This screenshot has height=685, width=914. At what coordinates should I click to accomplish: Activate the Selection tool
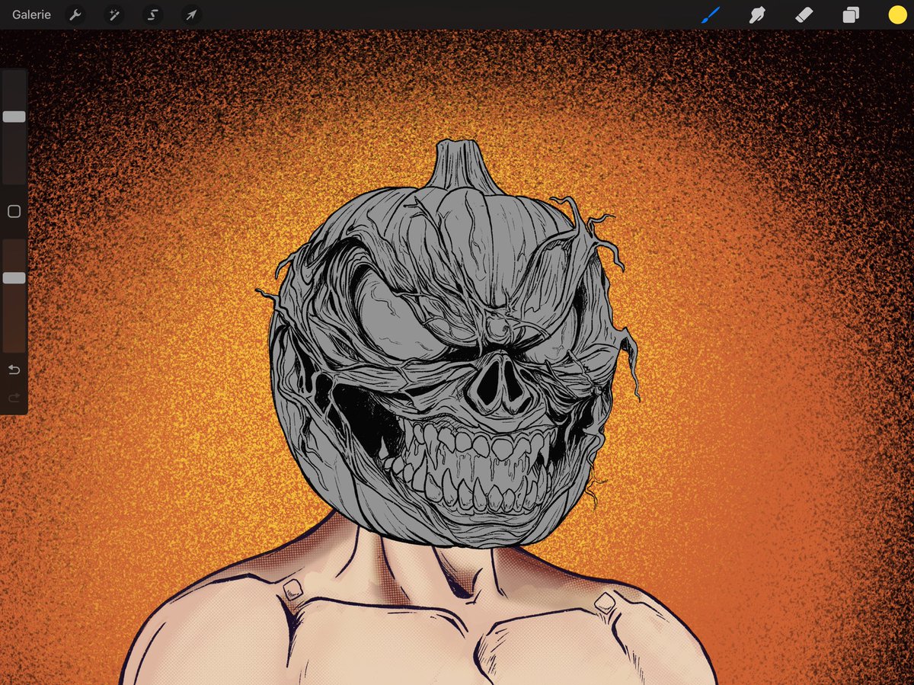pos(152,14)
